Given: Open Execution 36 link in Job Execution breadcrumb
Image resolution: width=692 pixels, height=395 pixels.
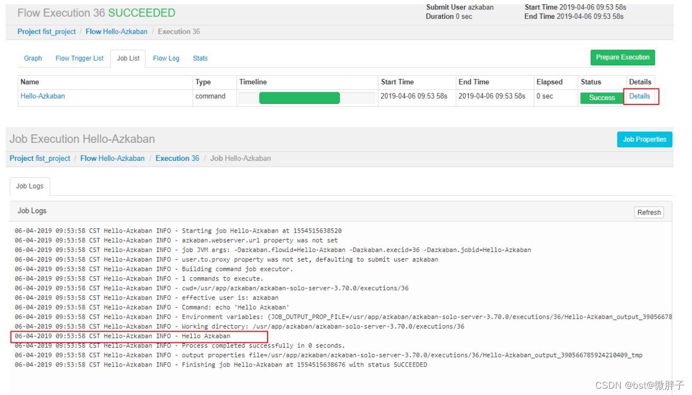Looking at the screenshot, I should [177, 158].
